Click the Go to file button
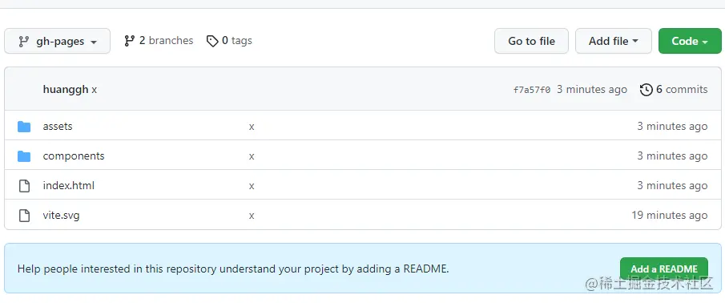This screenshot has height=303, width=725. 531,41
